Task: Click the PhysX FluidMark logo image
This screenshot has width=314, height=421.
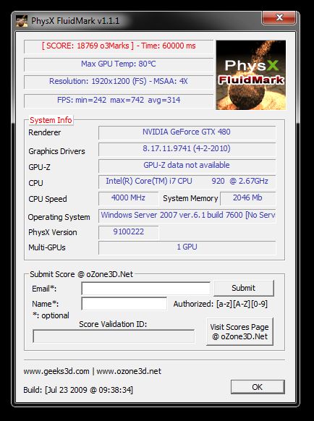Action: 251,75
